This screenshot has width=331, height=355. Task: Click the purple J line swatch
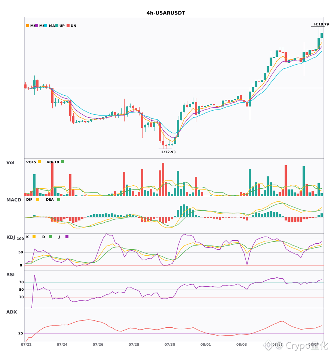[67, 237]
